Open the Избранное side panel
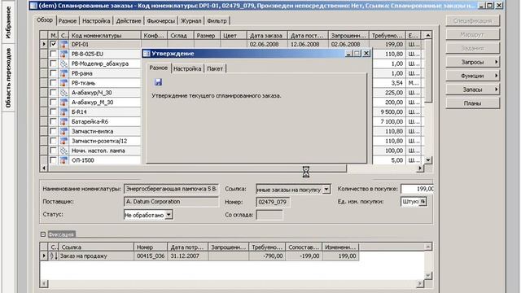Screen dimensions: 521x293 (x=8, y=22)
